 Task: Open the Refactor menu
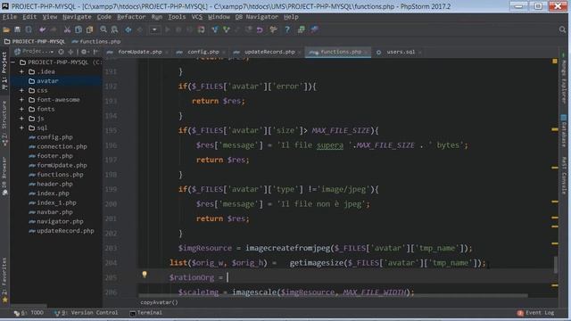(131, 17)
